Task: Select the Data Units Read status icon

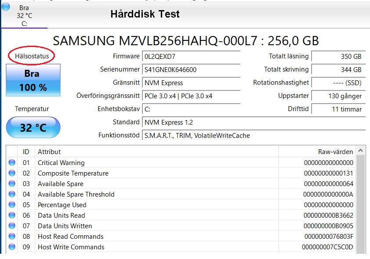Action: [x=11, y=216]
